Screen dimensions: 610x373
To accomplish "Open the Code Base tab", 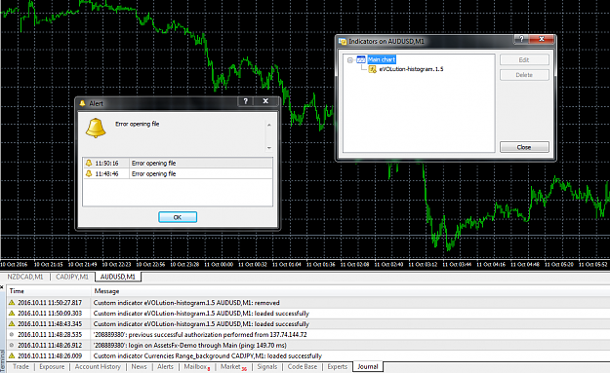I will [x=303, y=367].
